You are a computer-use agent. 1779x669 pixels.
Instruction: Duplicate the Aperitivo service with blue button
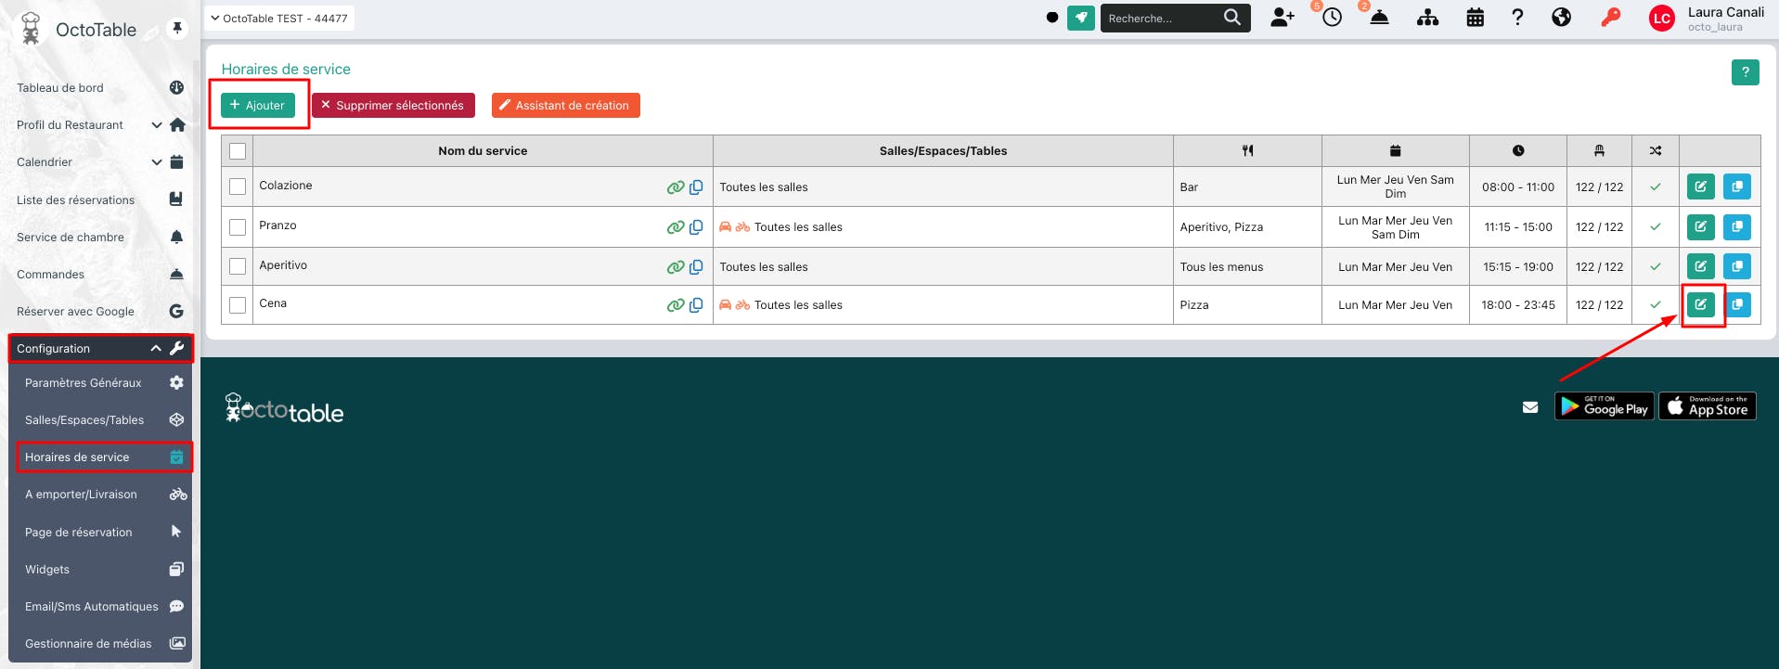pos(1737,266)
